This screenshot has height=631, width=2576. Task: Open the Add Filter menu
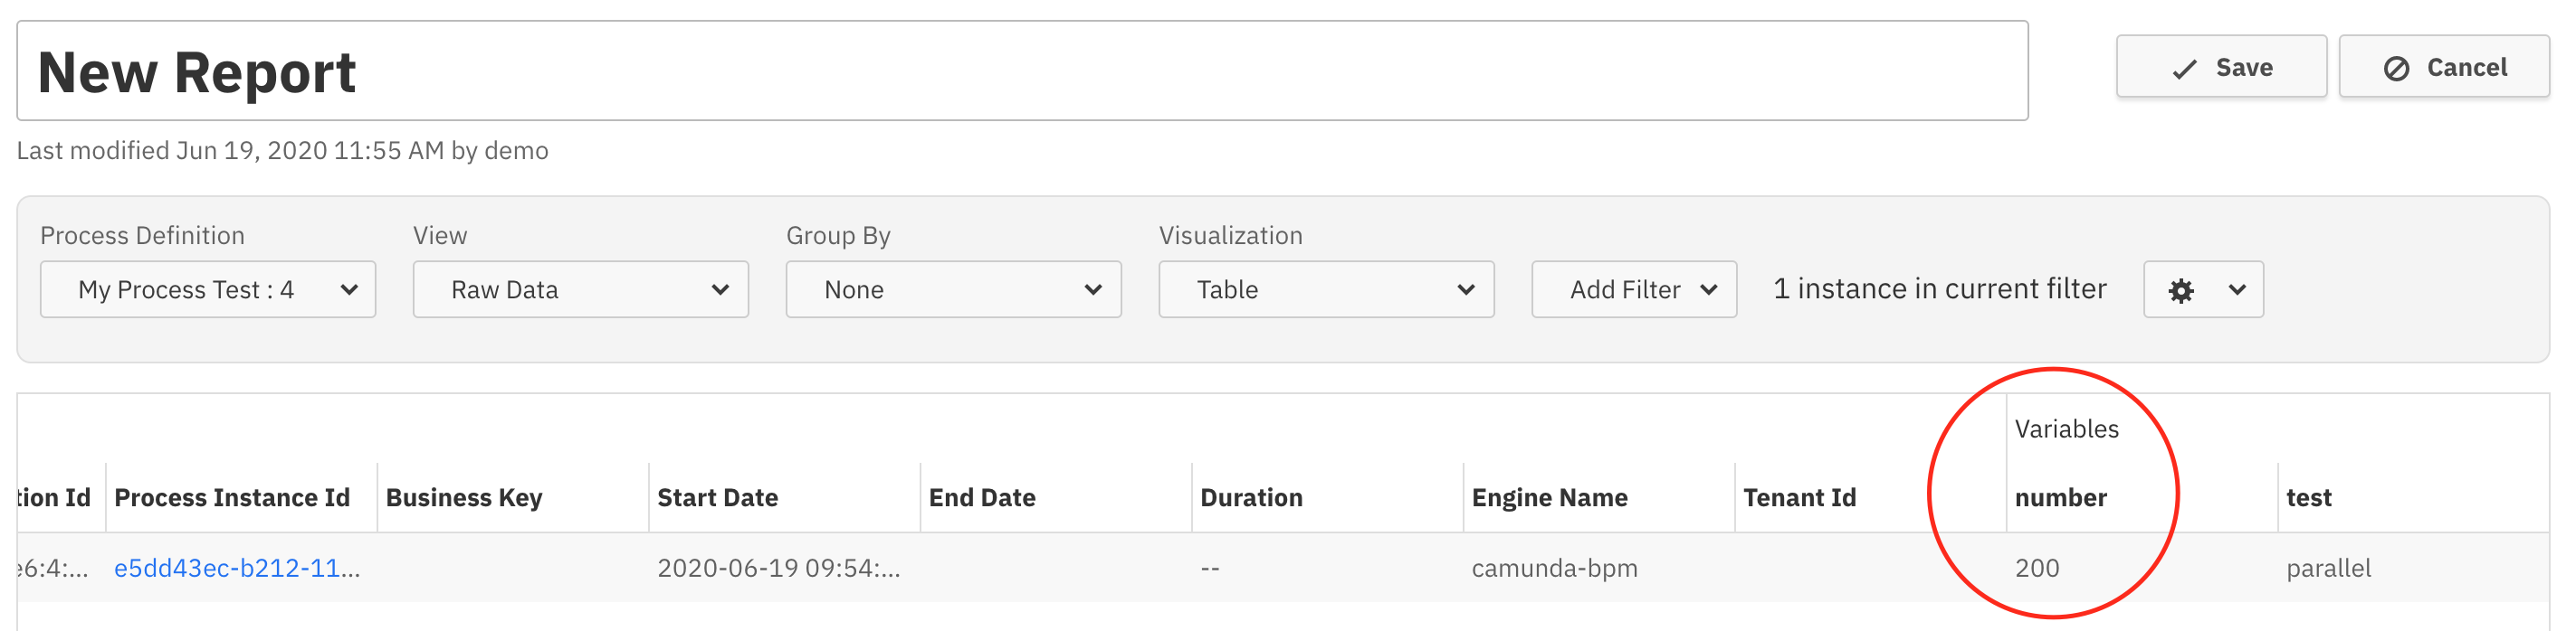pyautogui.click(x=1633, y=289)
